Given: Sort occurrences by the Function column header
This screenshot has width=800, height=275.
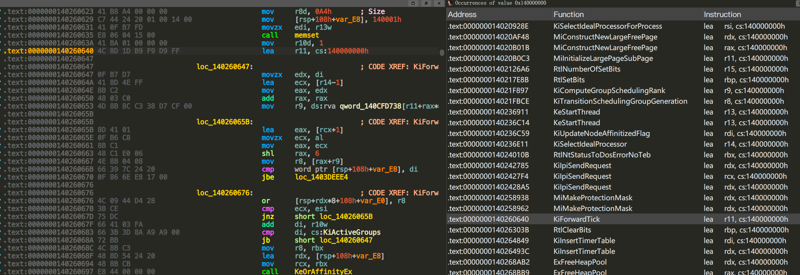Looking at the screenshot, I should click(x=627, y=15).
